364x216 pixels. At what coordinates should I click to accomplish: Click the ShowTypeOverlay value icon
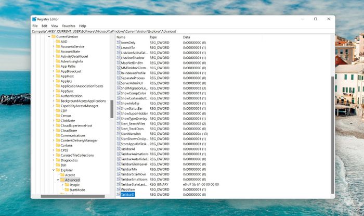coord(119,119)
